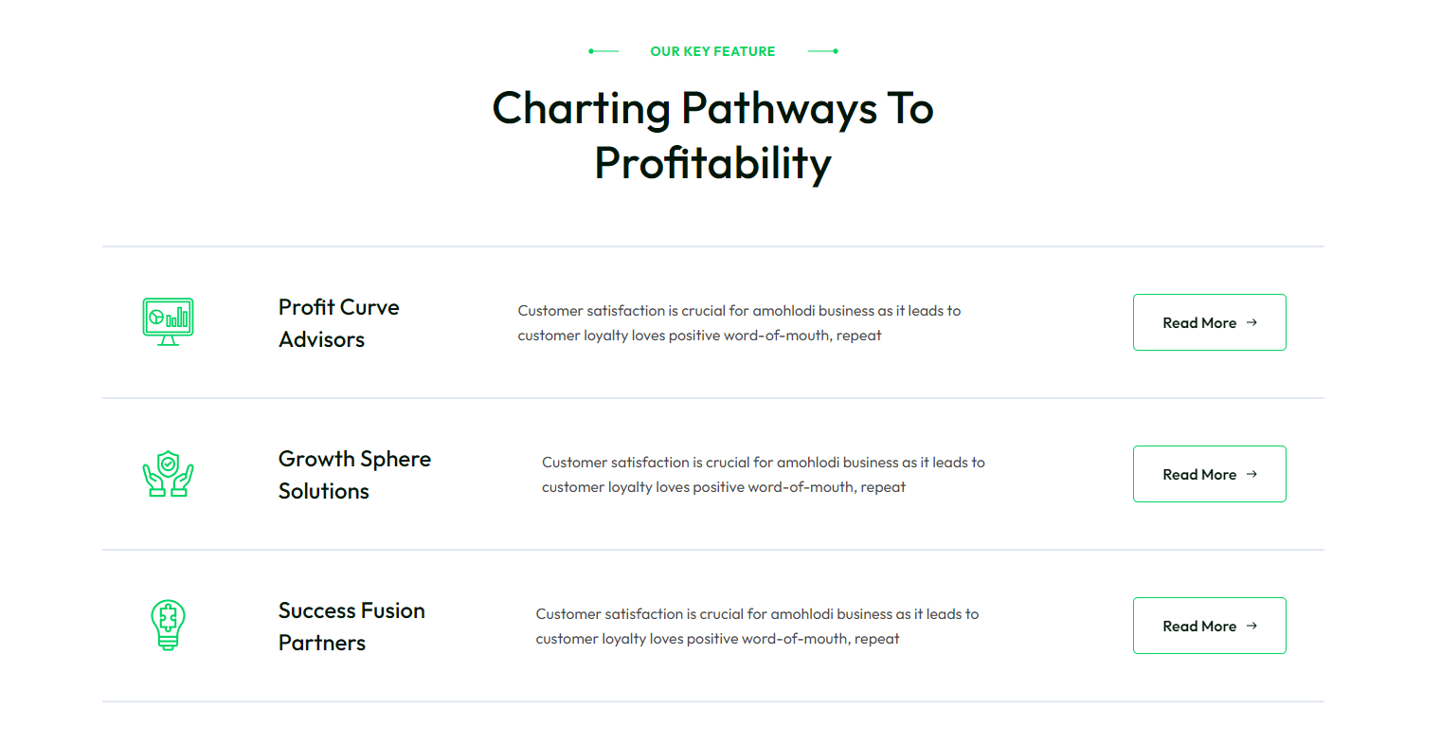Viewport: 1440px width, 746px height.
Task: Click the green decorative line right of OUR KEY FEATURE
Action: pos(822,51)
